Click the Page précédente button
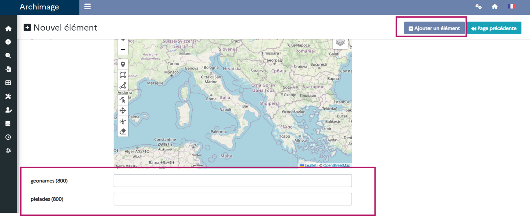This screenshot has height=216, width=530. 494,28
